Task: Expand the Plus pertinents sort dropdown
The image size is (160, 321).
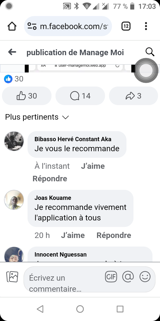Action: 37,117
